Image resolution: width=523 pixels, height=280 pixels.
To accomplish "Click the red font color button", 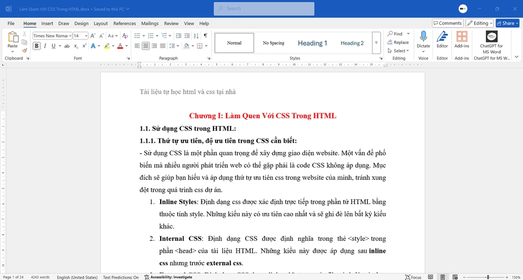I will click(120, 46).
